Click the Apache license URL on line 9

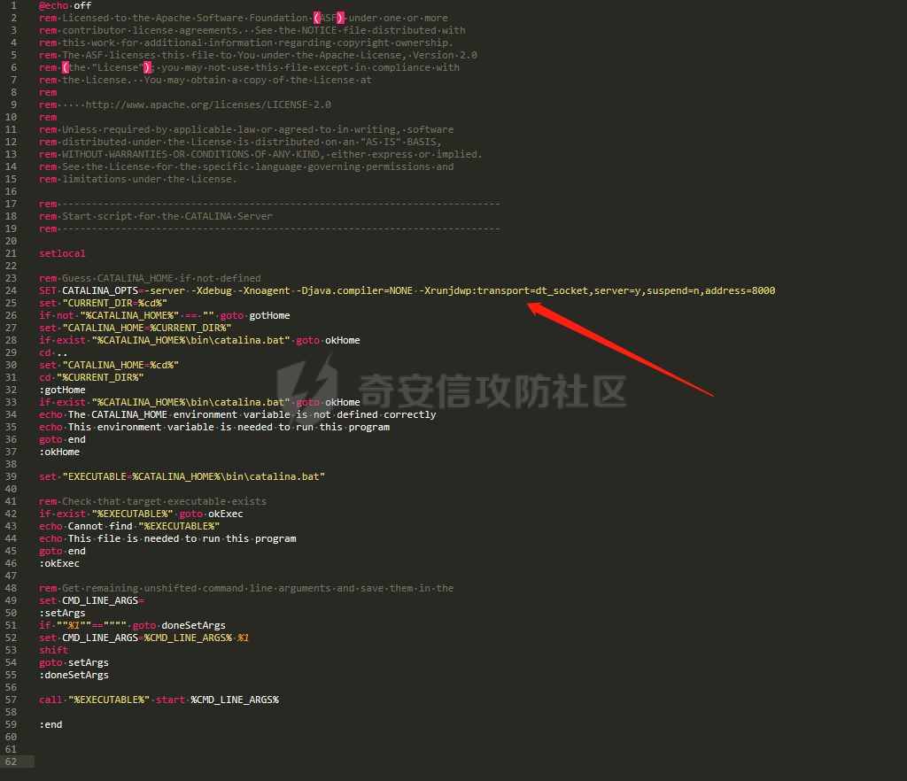pos(208,104)
